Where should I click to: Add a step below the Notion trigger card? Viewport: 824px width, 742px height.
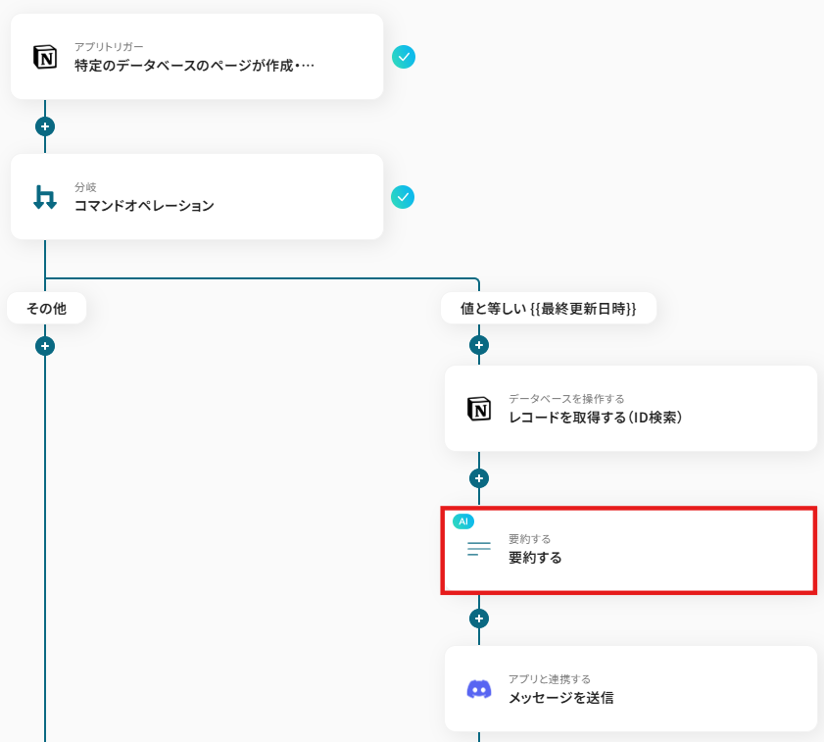(x=45, y=126)
